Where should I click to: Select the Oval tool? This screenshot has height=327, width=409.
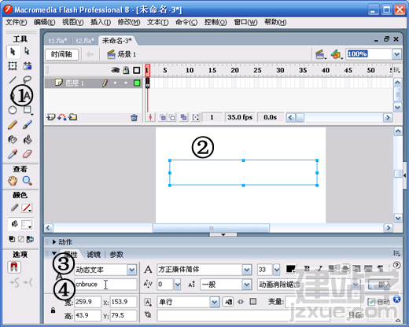(13, 110)
